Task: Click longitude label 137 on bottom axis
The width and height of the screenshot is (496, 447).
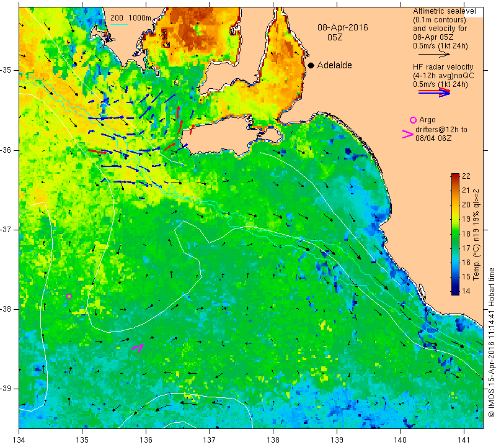Action: point(209,440)
